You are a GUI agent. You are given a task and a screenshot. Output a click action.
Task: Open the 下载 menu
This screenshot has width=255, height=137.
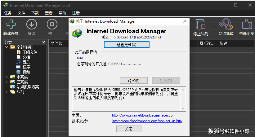click(35, 13)
